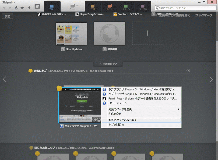Click the star badge on Sleipnir thumbnail

[x=59, y=88]
